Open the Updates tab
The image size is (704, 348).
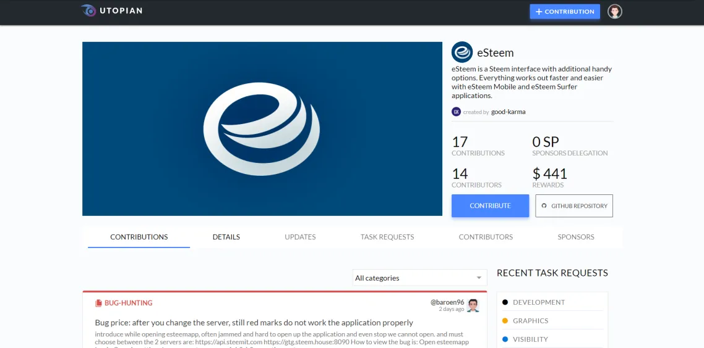301,237
